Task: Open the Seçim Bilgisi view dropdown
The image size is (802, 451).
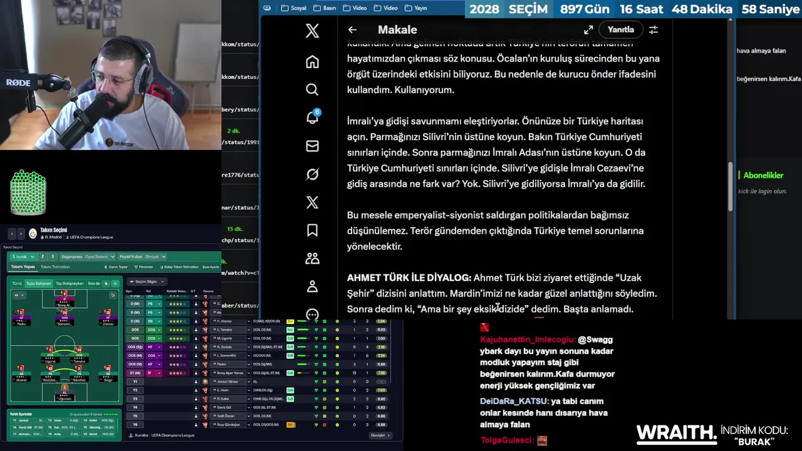Action: click(x=147, y=281)
